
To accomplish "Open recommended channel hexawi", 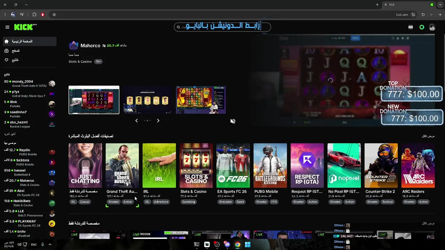I will (x=29, y=173).
